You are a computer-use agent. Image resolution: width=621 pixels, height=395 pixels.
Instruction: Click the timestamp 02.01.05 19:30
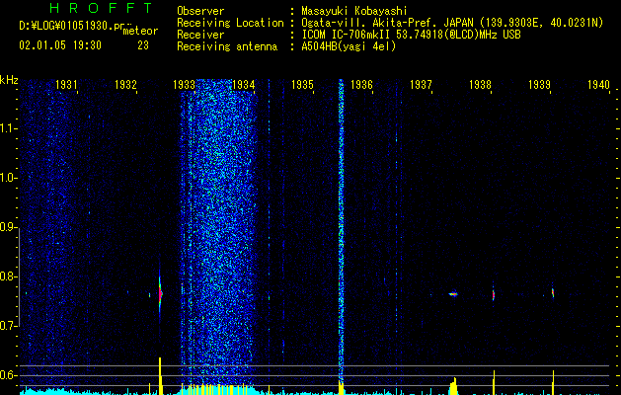pos(60,45)
